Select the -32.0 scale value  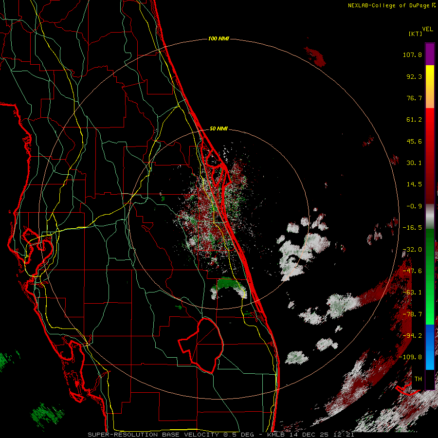(412, 250)
